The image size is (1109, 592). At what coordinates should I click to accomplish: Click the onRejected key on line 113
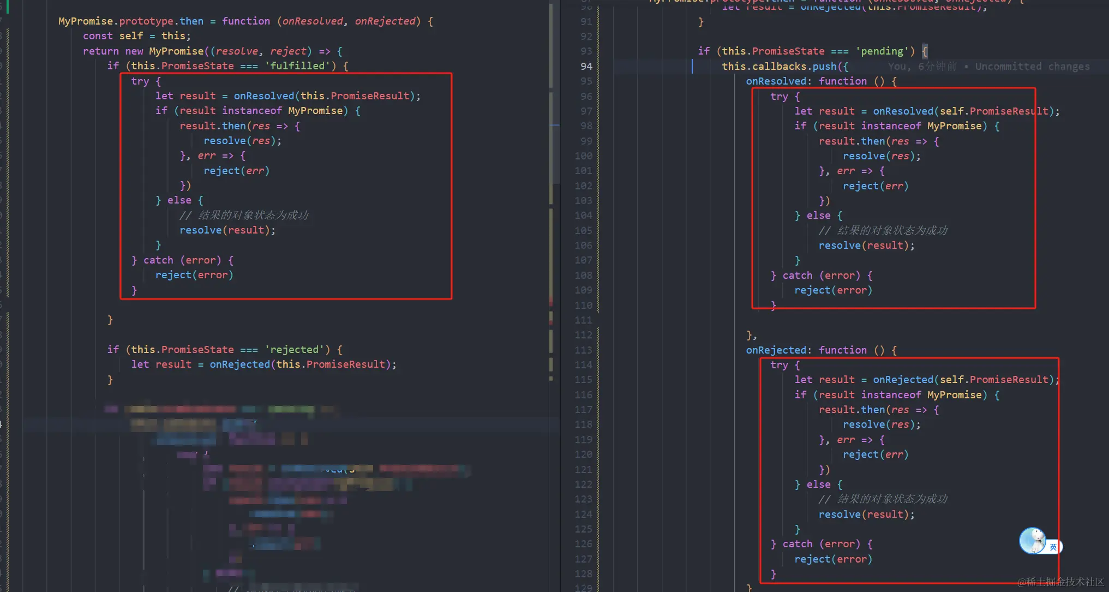tap(776, 350)
